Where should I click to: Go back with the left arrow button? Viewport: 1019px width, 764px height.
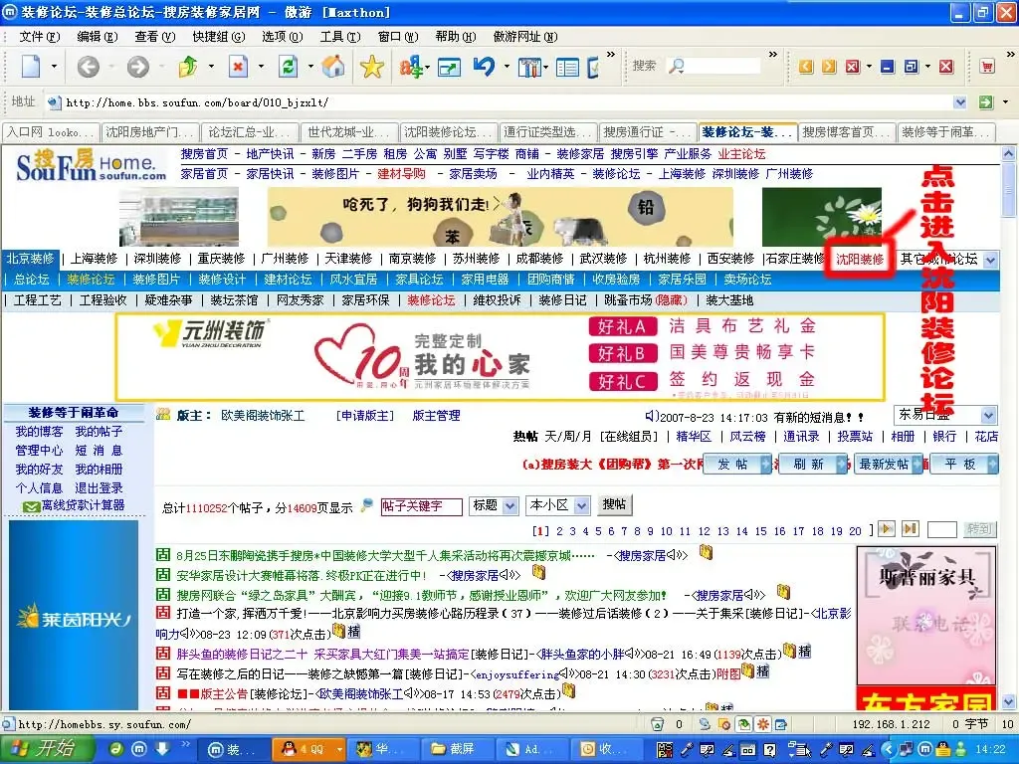tap(89, 67)
